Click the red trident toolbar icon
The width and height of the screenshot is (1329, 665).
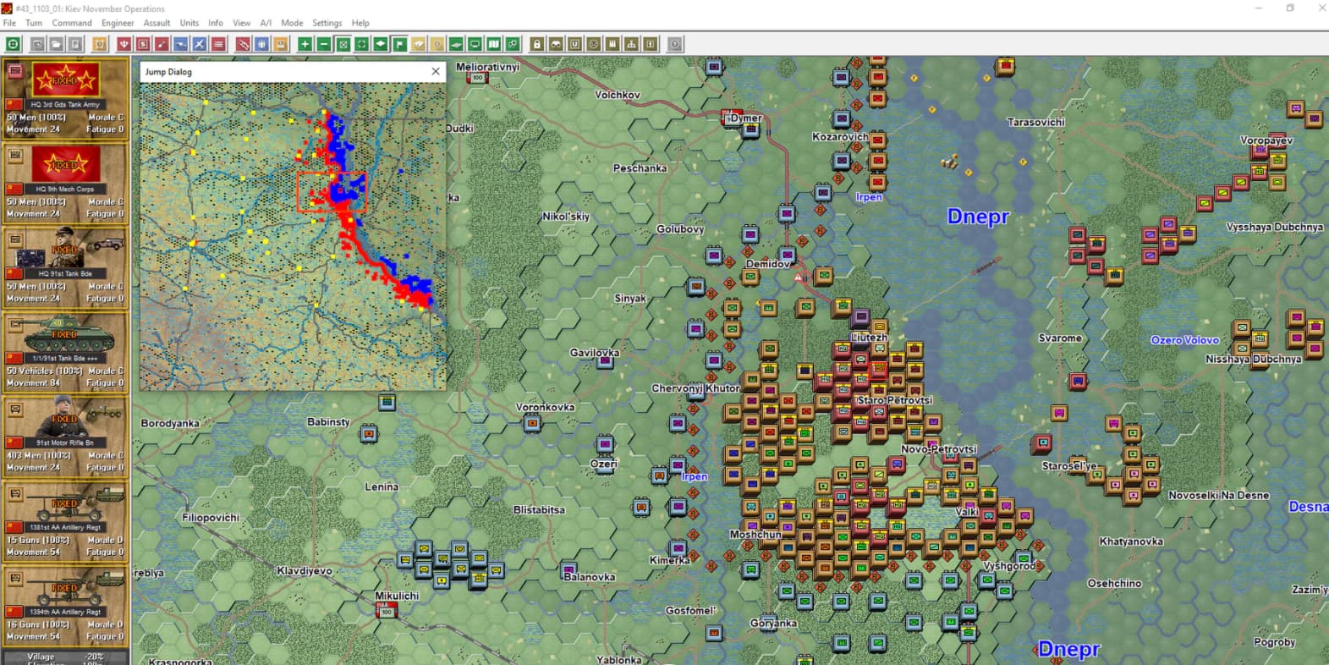(124, 44)
